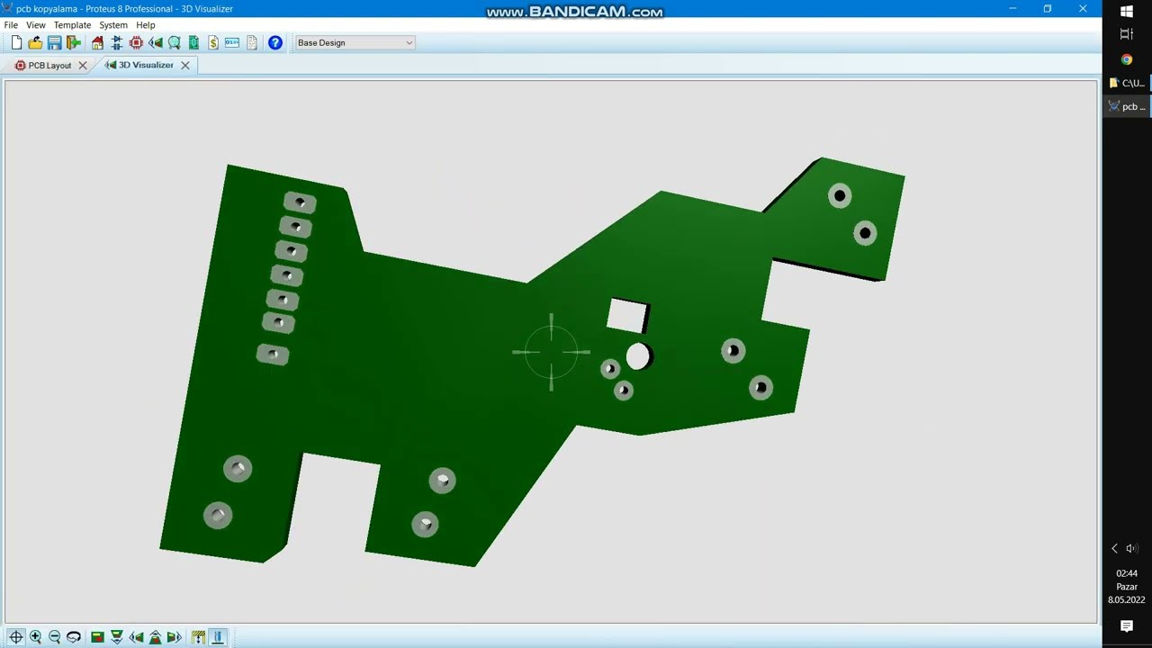Click the round white hole on the board
1152x648 pixels.
coord(638,357)
